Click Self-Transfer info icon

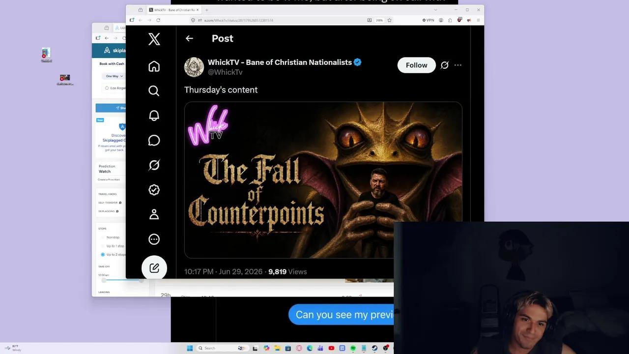tap(120, 203)
